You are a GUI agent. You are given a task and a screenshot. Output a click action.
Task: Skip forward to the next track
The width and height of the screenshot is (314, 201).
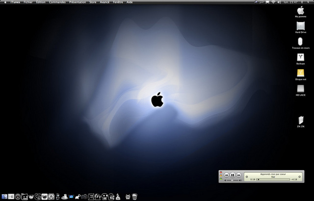[x=238, y=175]
